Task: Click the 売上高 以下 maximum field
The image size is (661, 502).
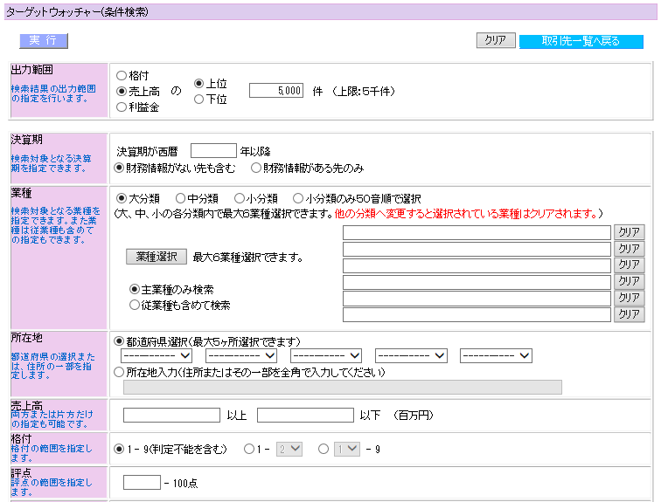Action: point(305,415)
